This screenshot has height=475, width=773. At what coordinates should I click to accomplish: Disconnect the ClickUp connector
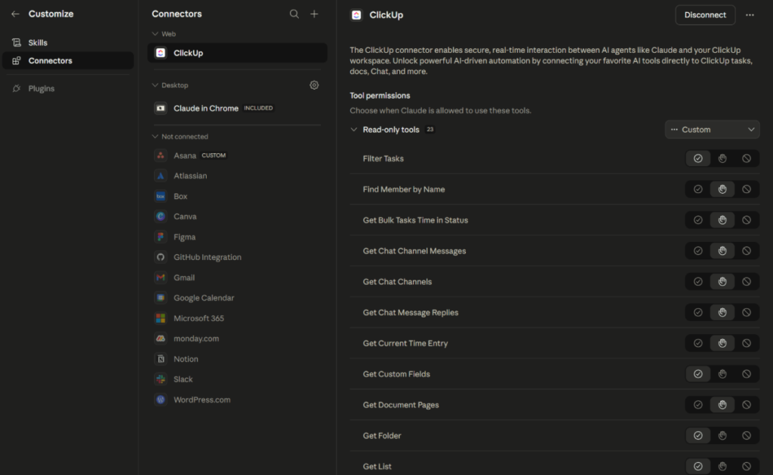tap(705, 15)
